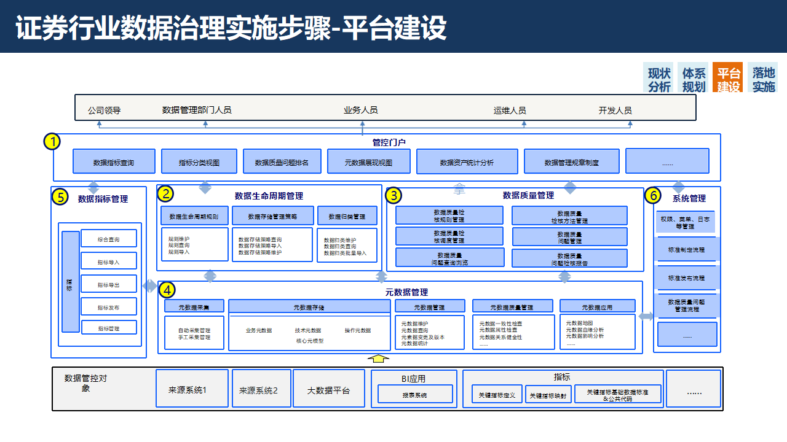This screenshot has height=442, width=787.
Task: Select the 权限、菜单、日志等管理 box
Action: pos(686,222)
